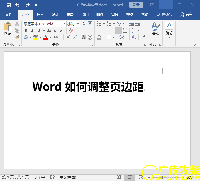Viewport: 200px width, 181px height.
Task: Open the 帮助 tab
Action: tap(145, 15)
